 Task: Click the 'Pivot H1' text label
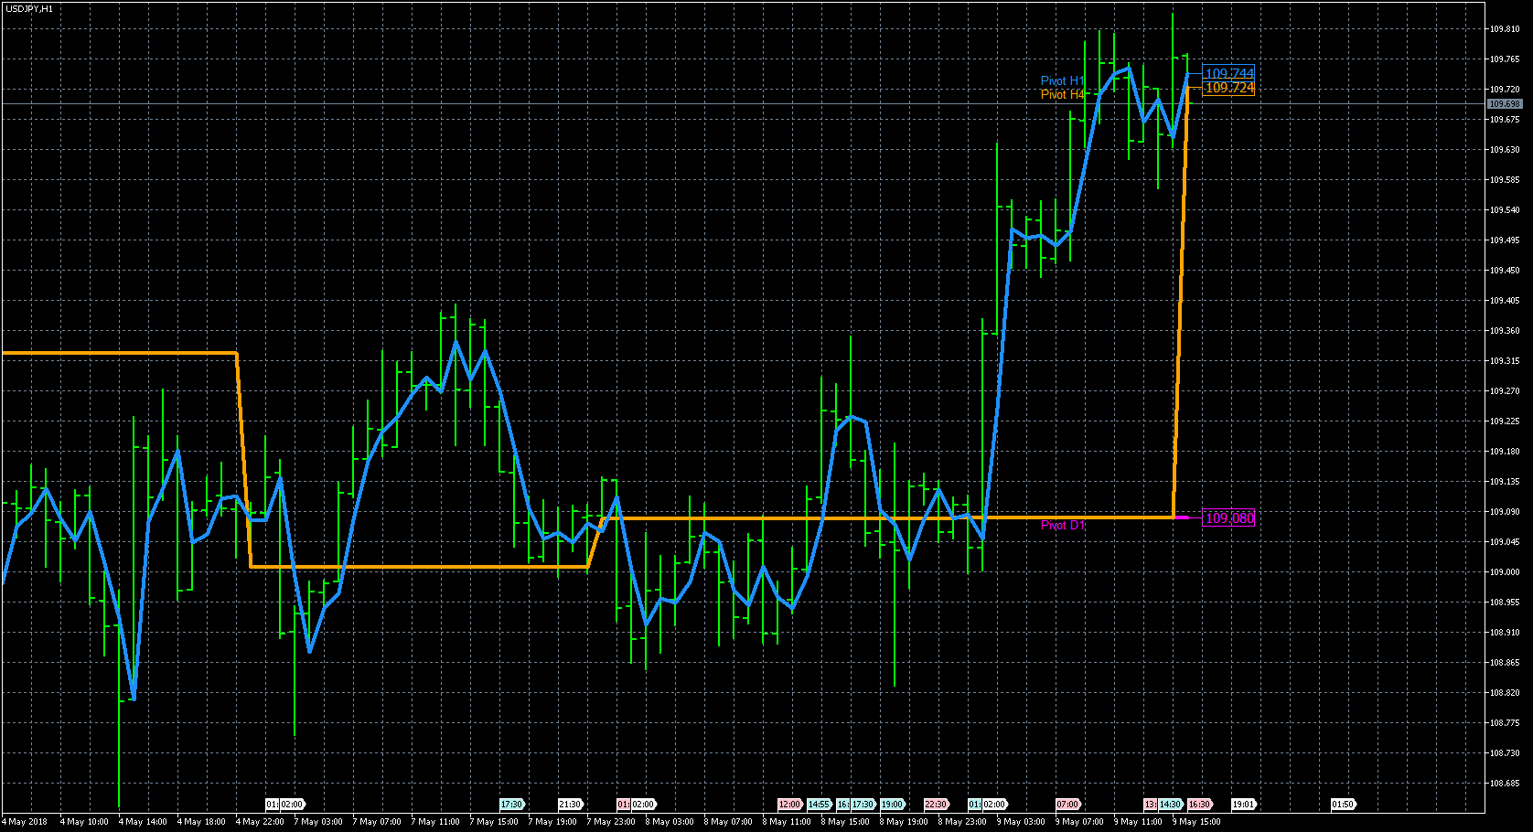click(x=1062, y=80)
